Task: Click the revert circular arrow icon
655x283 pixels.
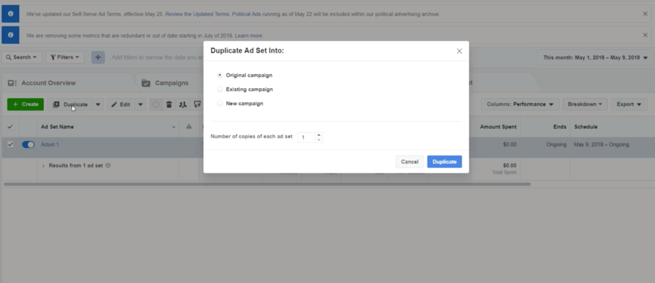Action: tap(156, 104)
